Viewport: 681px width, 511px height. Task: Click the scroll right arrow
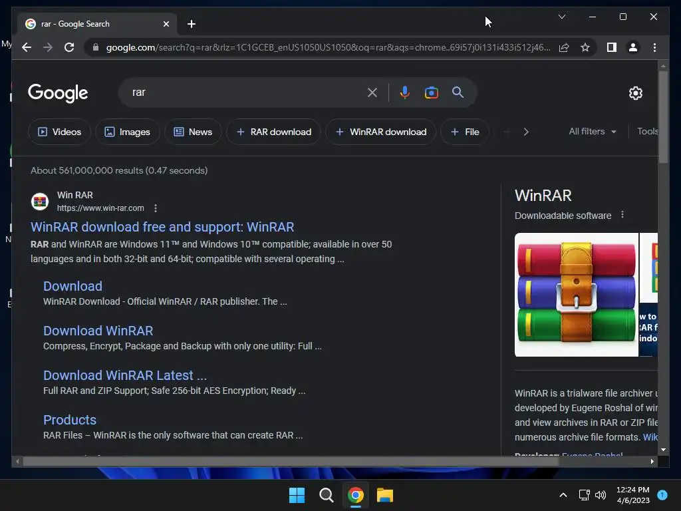point(652,462)
